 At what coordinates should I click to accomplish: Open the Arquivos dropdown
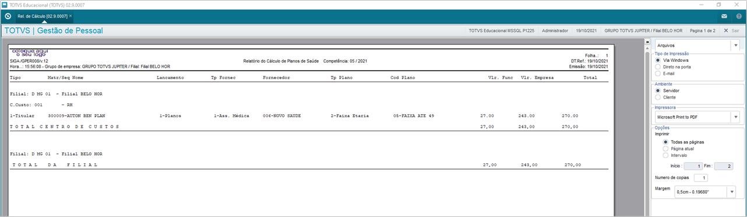point(697,45)
